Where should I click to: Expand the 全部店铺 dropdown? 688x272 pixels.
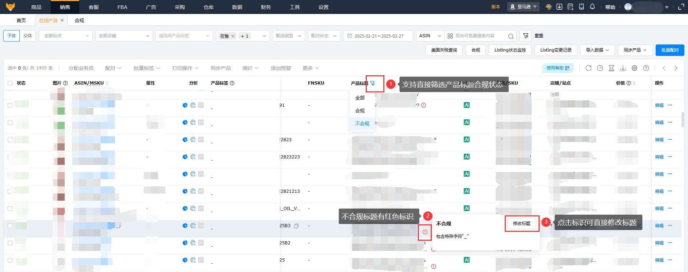(x=124, y=36)
